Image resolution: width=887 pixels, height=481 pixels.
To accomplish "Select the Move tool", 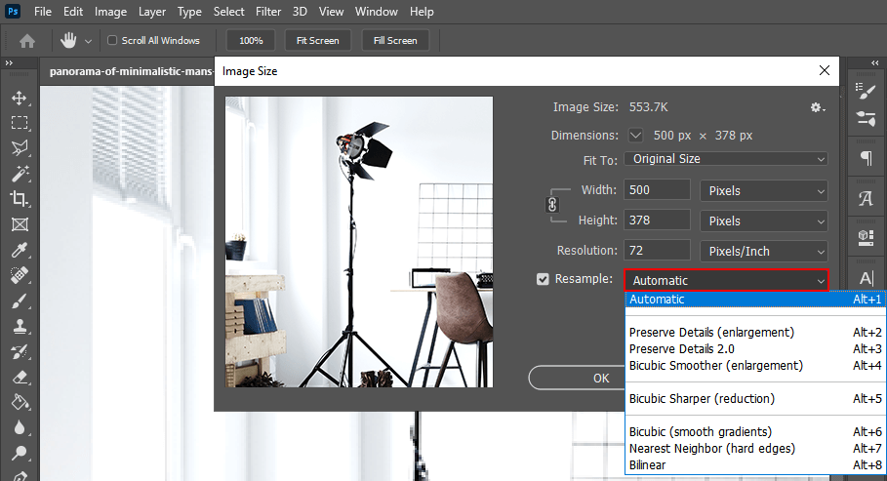I will coord(19,99).
